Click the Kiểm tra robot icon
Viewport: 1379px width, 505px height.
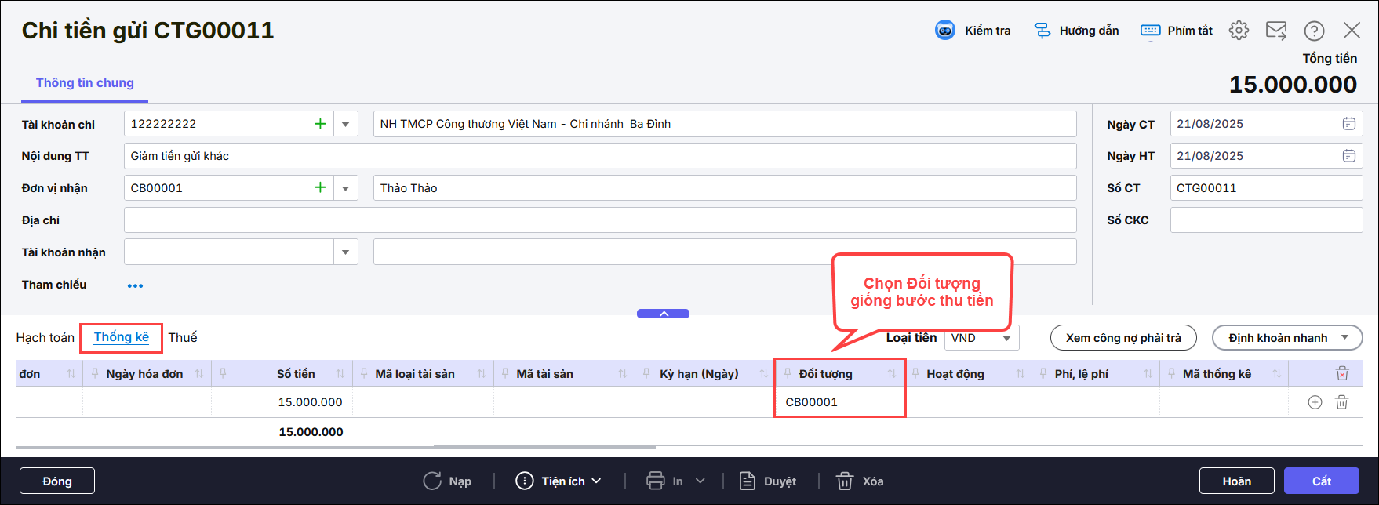click(x=945, y=31)
